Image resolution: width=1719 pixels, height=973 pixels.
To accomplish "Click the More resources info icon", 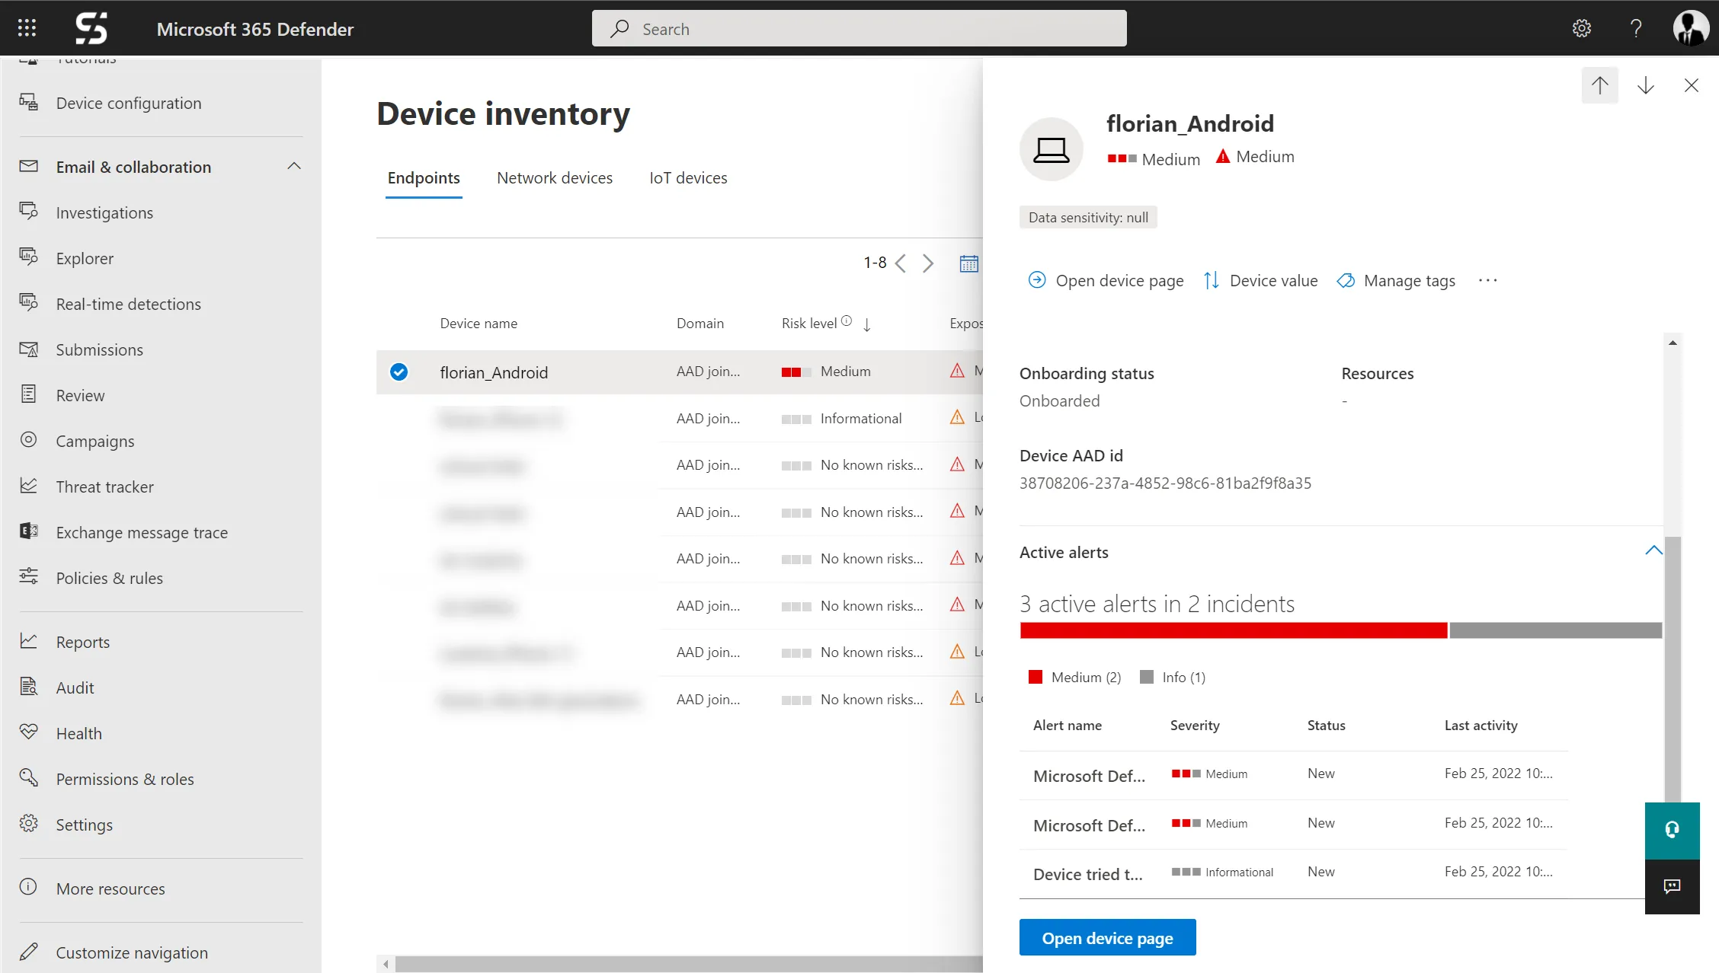I will (29, 887).
